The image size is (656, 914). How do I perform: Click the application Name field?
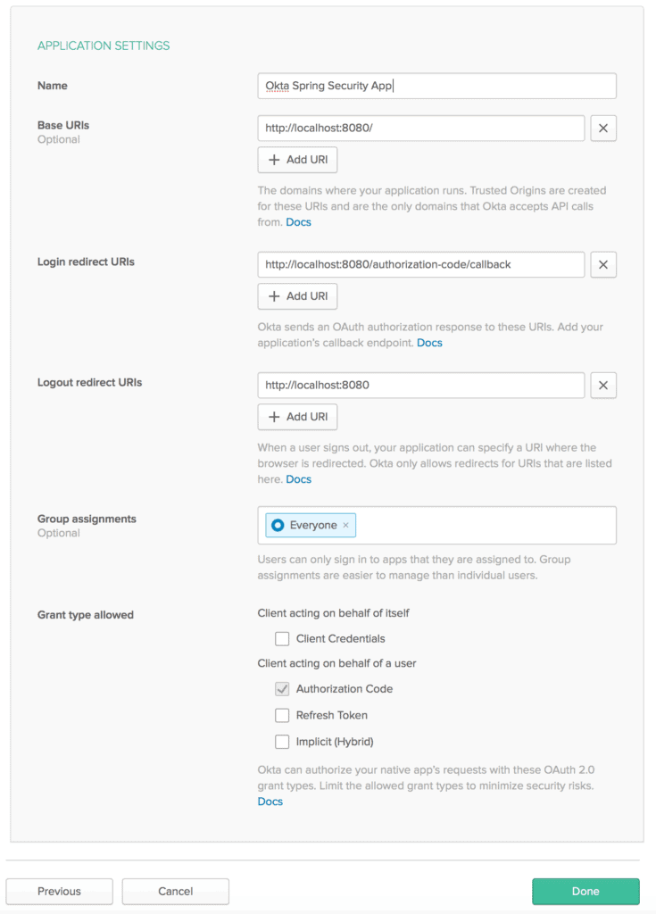click(x=436, y=86)
